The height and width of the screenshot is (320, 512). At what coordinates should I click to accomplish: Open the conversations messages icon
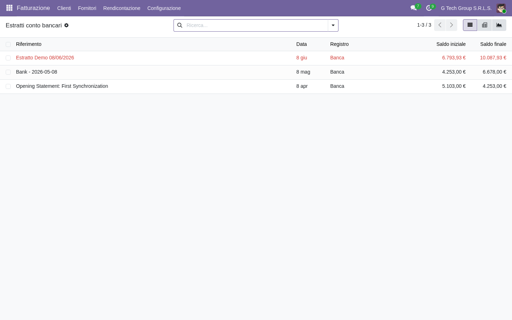tap(414, 8)
